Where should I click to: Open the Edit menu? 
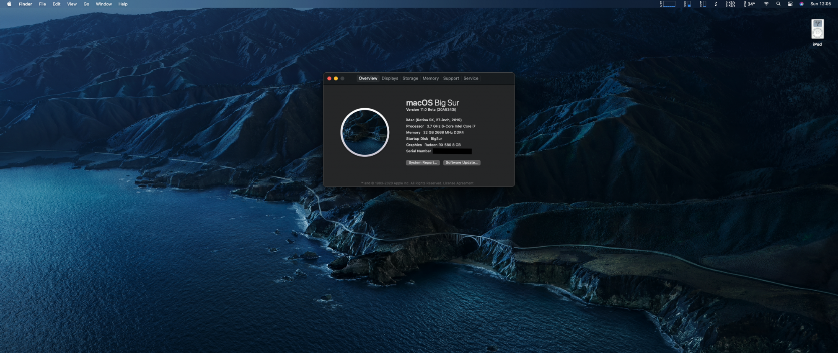(57, 4)
